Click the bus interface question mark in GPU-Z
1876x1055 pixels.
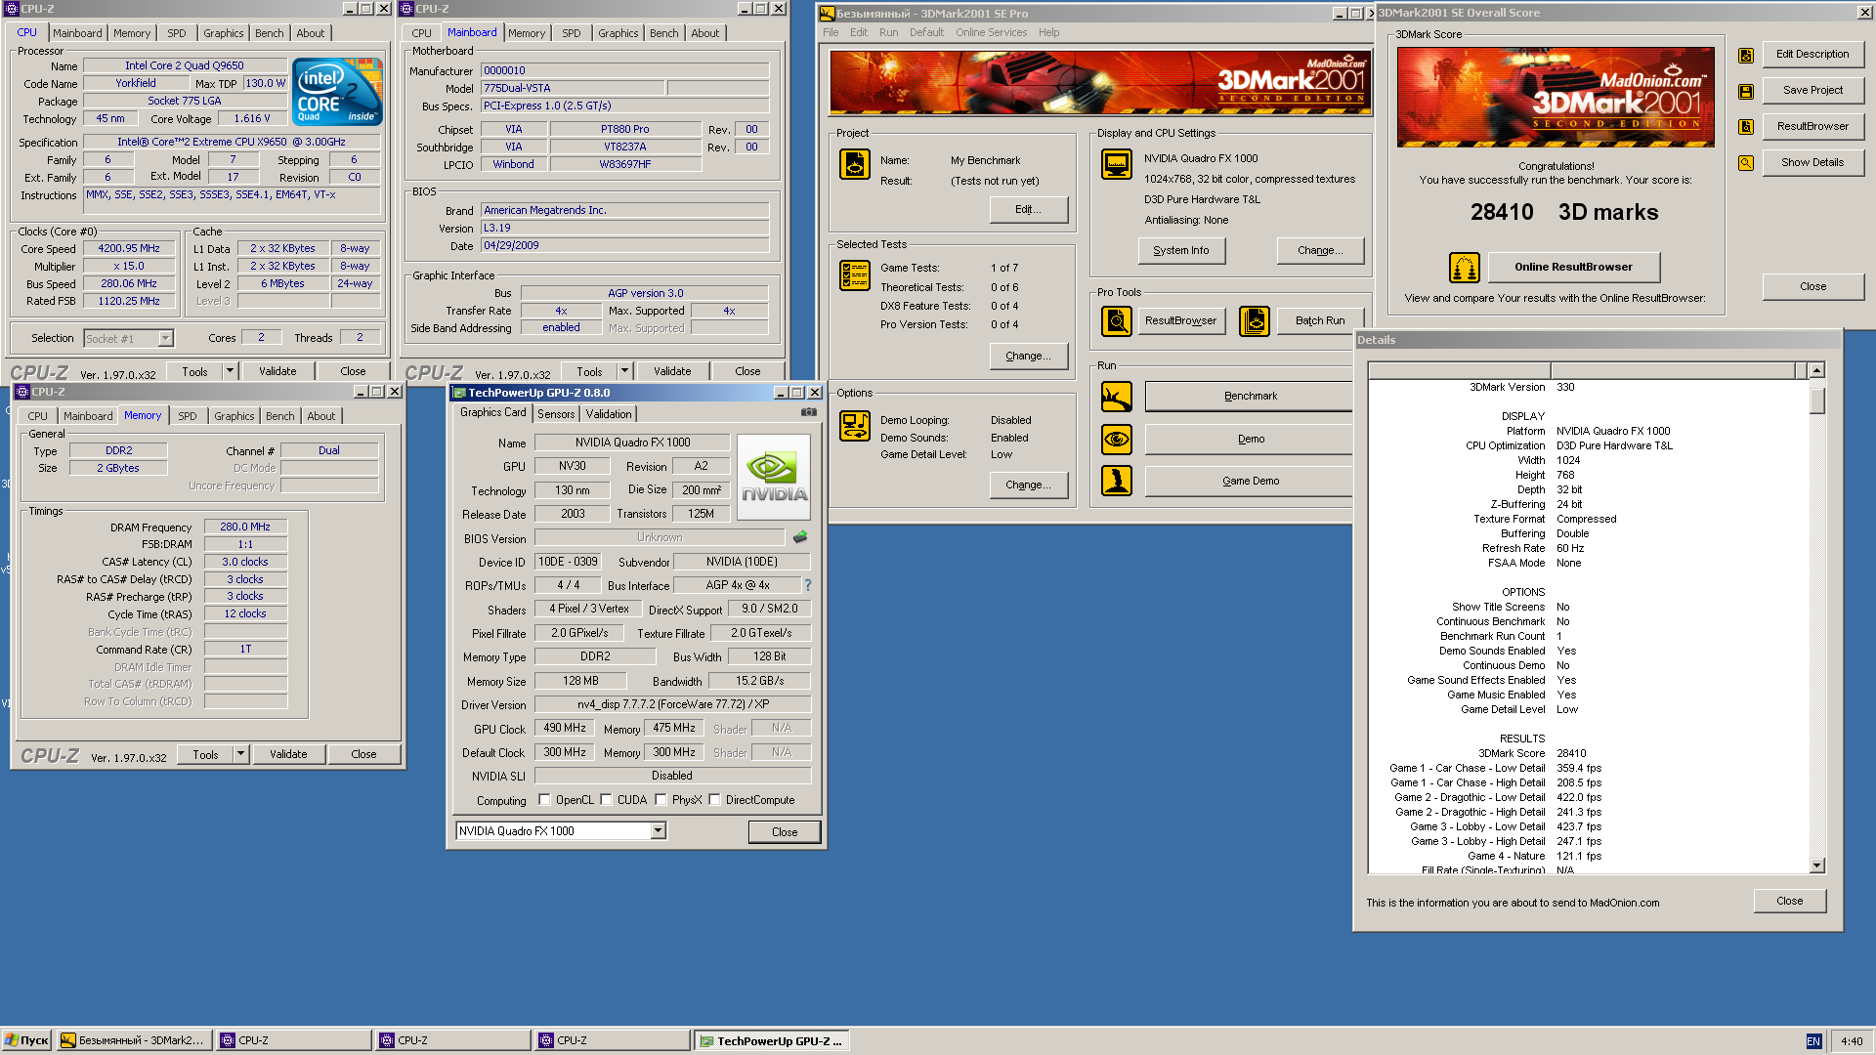808,585
